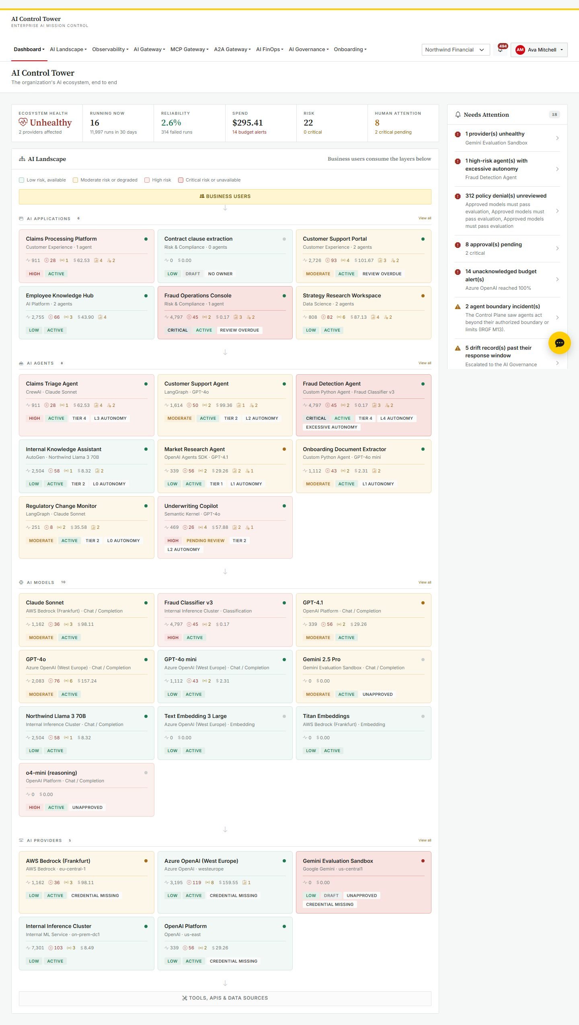This screenshot has width=579, height=1025.
Task: Click the warning triangle beside agent boundary incidents
Action: [458, 307]
